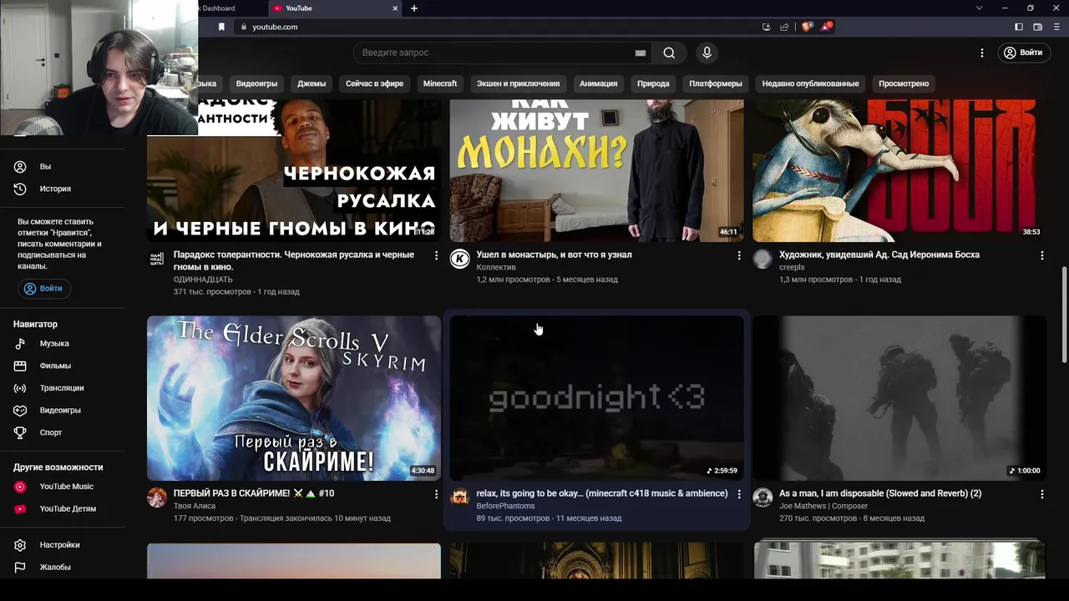1069x601 pixels.
Task: Open title As a man, I am disposable
Action: pos(880,493)
